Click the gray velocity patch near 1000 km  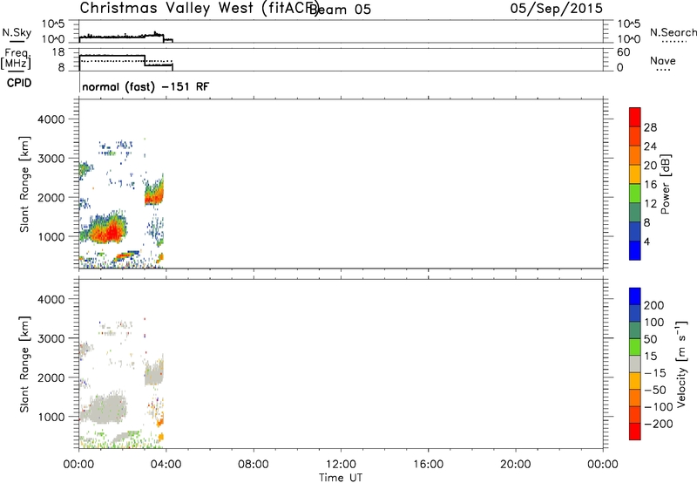(105, 408)
